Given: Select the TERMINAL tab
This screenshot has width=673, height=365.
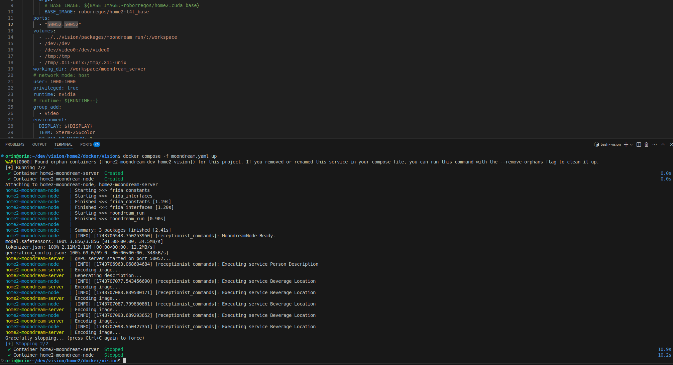Looking at the screenshot, I should point(63,145).
